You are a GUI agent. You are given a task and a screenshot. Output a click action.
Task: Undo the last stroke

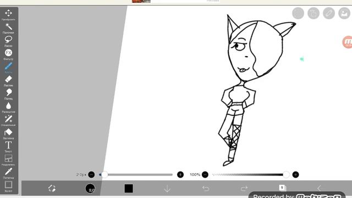click(x=206, y=188)
